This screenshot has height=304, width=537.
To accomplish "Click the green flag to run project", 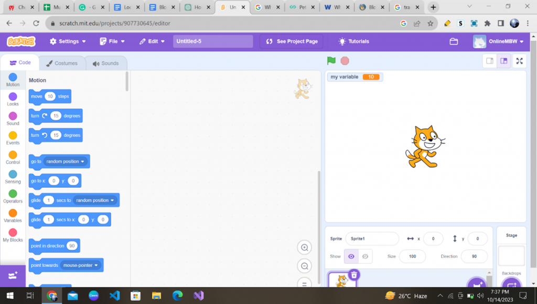I will coord(331,61).
